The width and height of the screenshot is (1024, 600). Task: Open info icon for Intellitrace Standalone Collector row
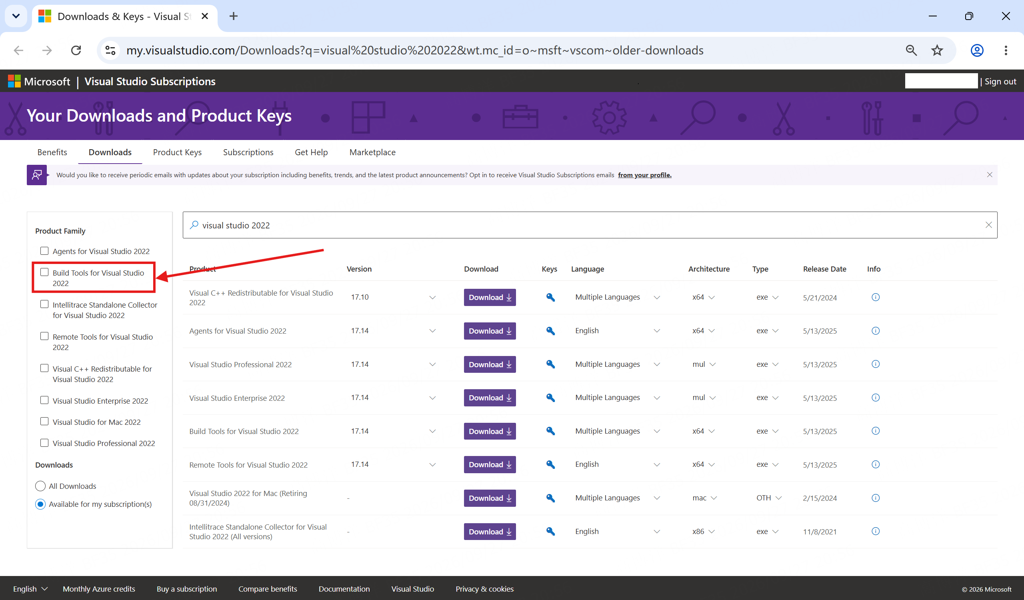[875, 531]
